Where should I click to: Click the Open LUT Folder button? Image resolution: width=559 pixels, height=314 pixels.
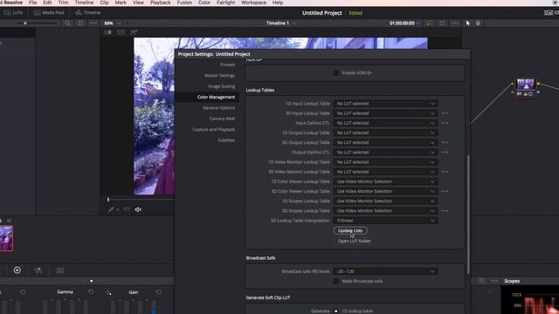pyautogui.click(x=354, y=241)
